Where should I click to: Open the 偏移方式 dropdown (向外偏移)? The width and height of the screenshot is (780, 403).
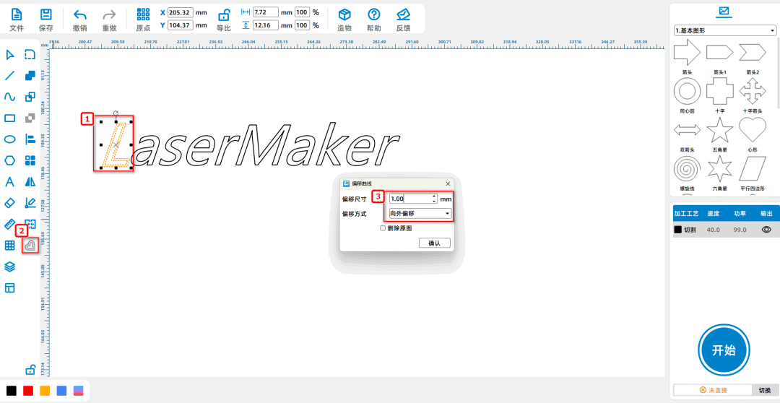420,214
